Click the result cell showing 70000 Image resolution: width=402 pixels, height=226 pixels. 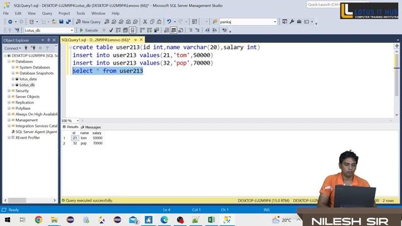(97, 143)
